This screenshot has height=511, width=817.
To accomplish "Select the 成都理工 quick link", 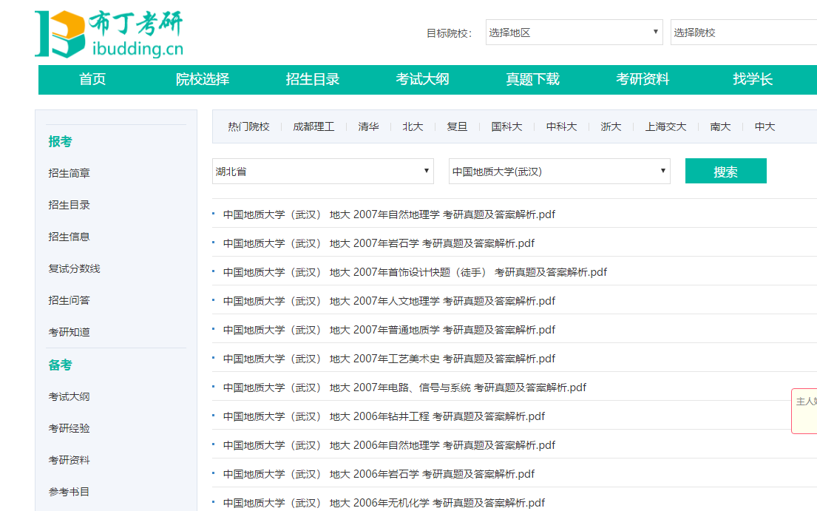I will 313,126.
